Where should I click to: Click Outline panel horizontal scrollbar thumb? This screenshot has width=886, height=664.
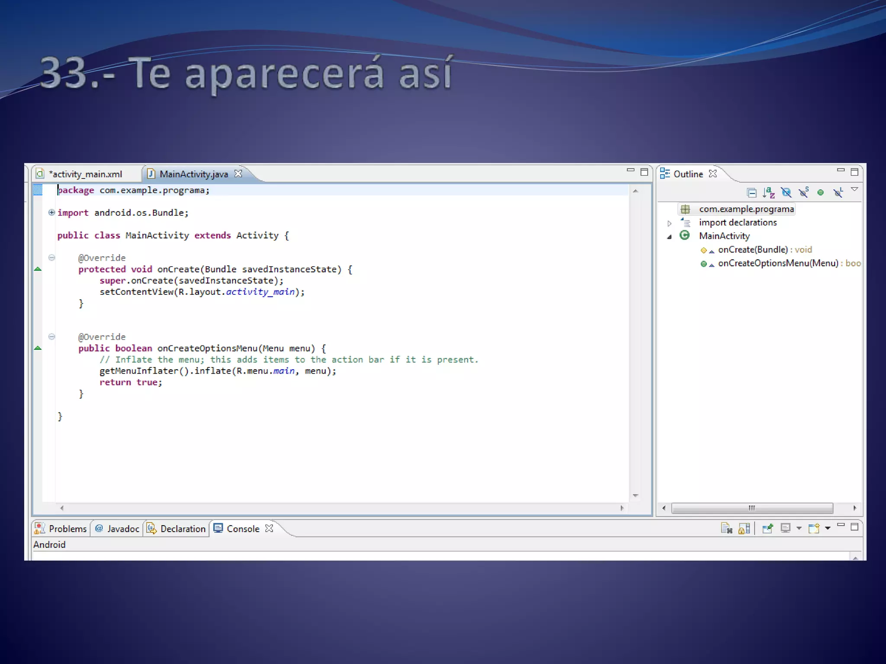point(752,508)
